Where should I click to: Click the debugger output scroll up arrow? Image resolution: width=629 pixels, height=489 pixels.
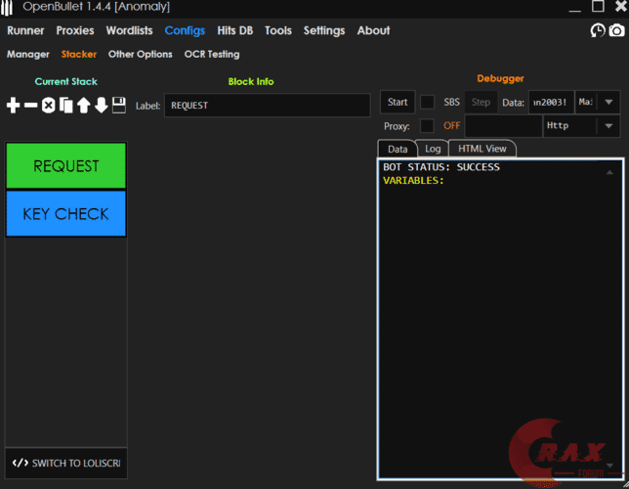(x=609, y=172)
